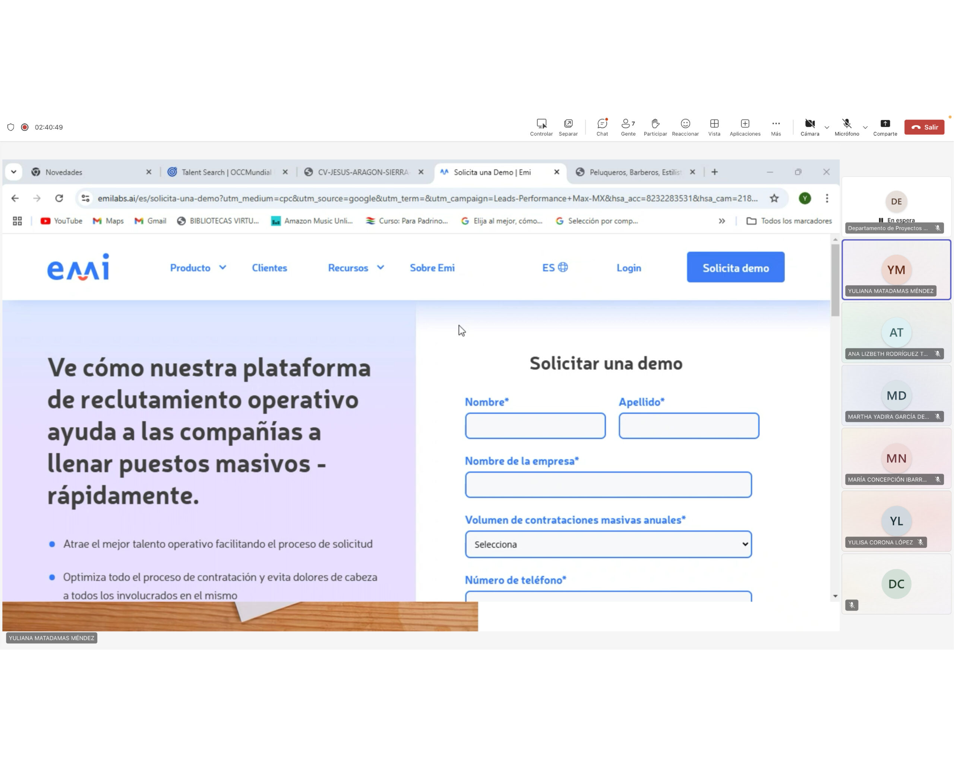Open the BIBLIOTECAS VIRTU... bookmark
This screenshot has width=954, height=763.
[218, 221]
